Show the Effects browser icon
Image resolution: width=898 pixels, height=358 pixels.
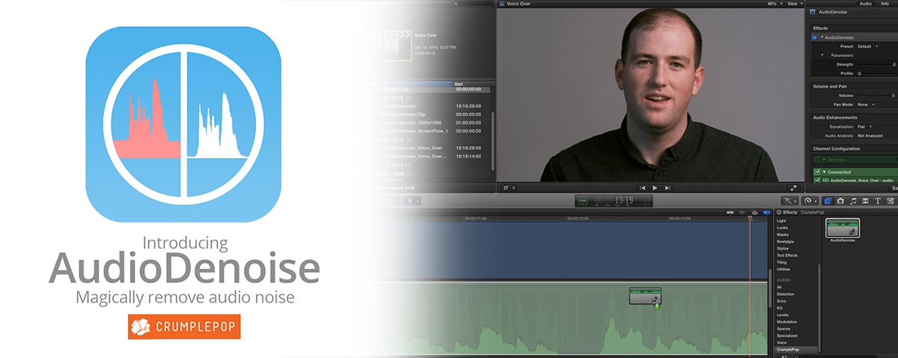828,201
